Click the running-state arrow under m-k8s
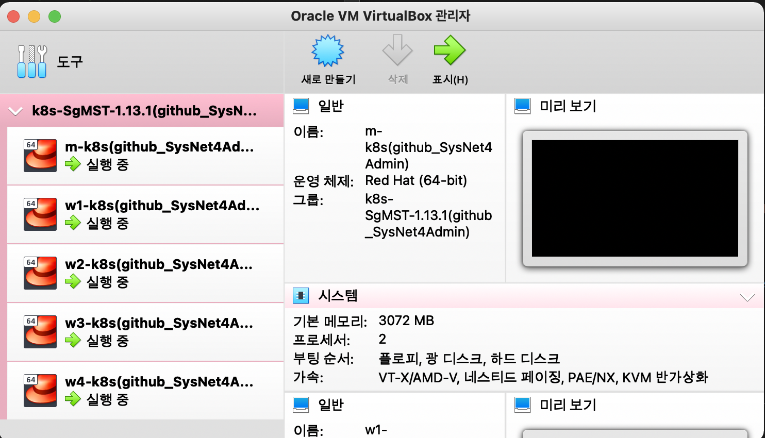 pyautogui.click(x=73, y=164)
